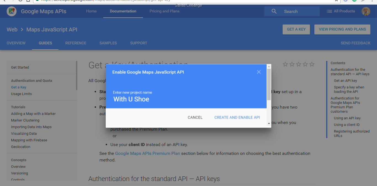Switch to the Support tab

pos(139,43)
